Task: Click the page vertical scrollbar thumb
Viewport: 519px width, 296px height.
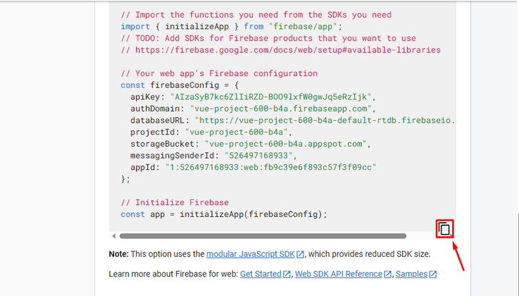Action: (518, 255)
